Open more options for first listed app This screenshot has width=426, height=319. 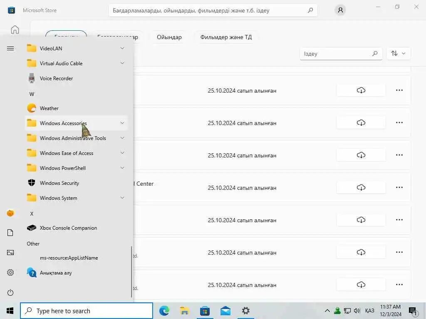click(x=399, y=90)
